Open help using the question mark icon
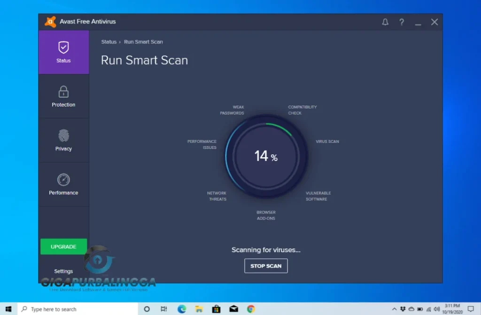Viewport: 481px width, 315px height. (402, 22)
